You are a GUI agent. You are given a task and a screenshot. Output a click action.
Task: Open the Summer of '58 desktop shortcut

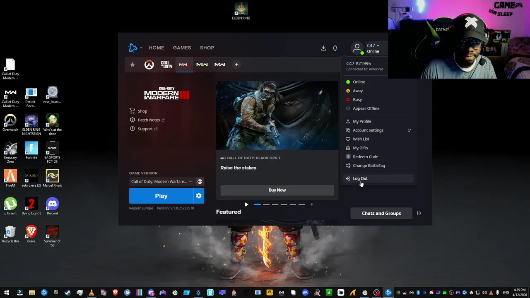(52, 236)
